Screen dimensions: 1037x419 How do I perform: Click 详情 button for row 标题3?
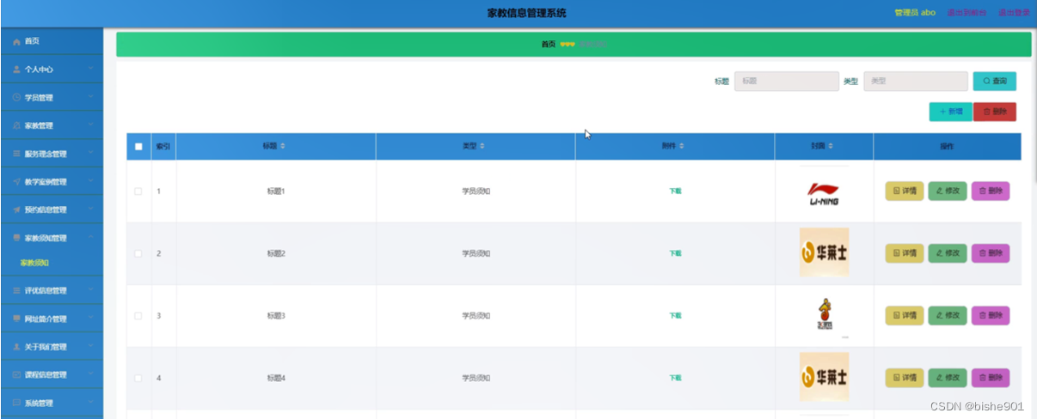905,316
